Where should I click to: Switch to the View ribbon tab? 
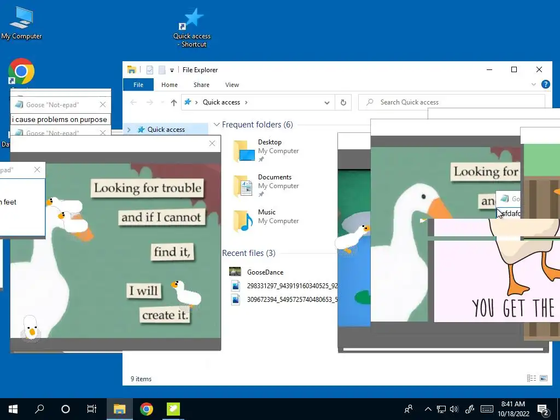click(x=232, y=85)
